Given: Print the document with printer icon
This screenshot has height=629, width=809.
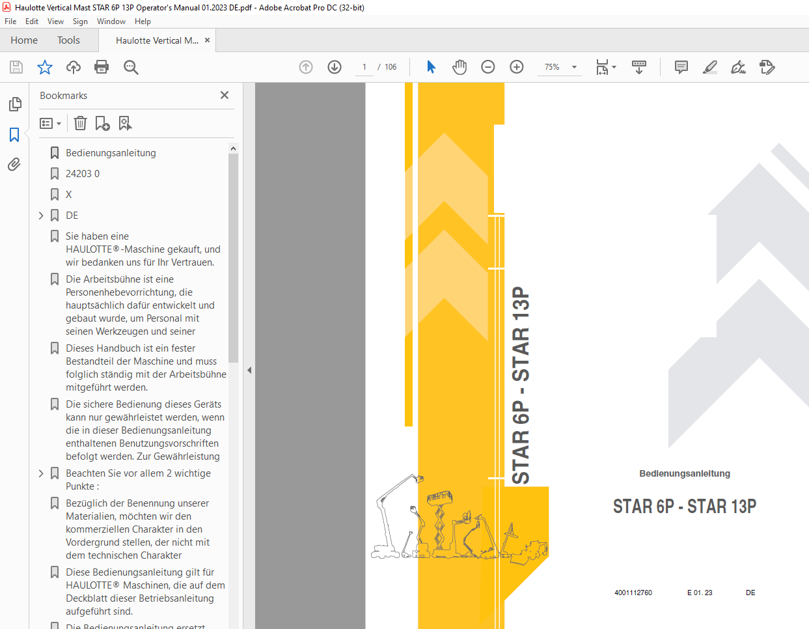Looking at the screenshot, I should [x=102, y=67].
